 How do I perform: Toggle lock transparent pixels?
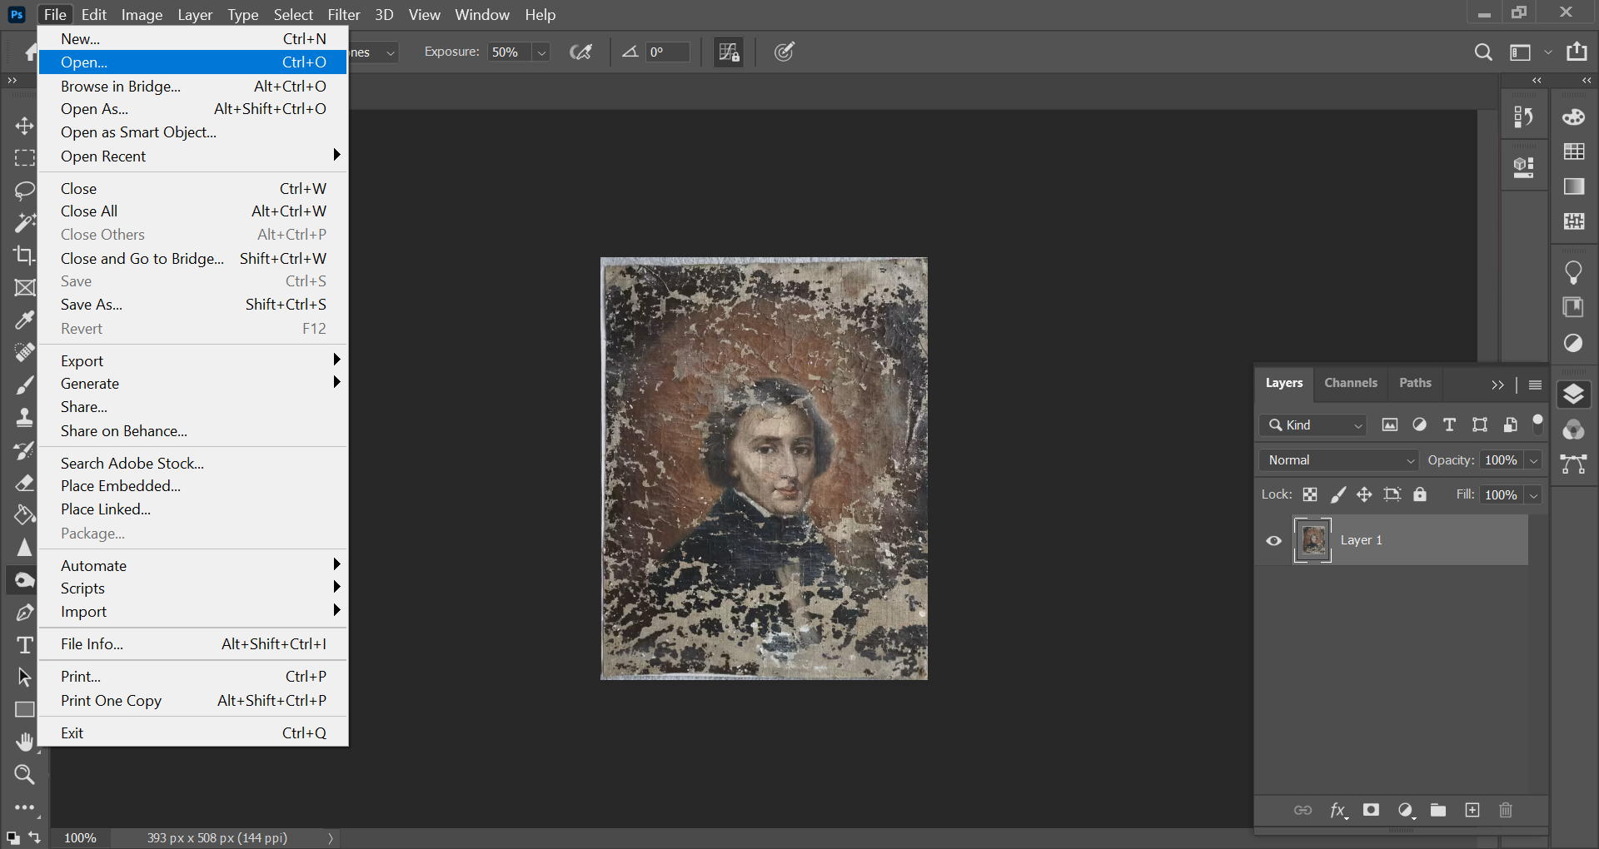pos(1310,494)
